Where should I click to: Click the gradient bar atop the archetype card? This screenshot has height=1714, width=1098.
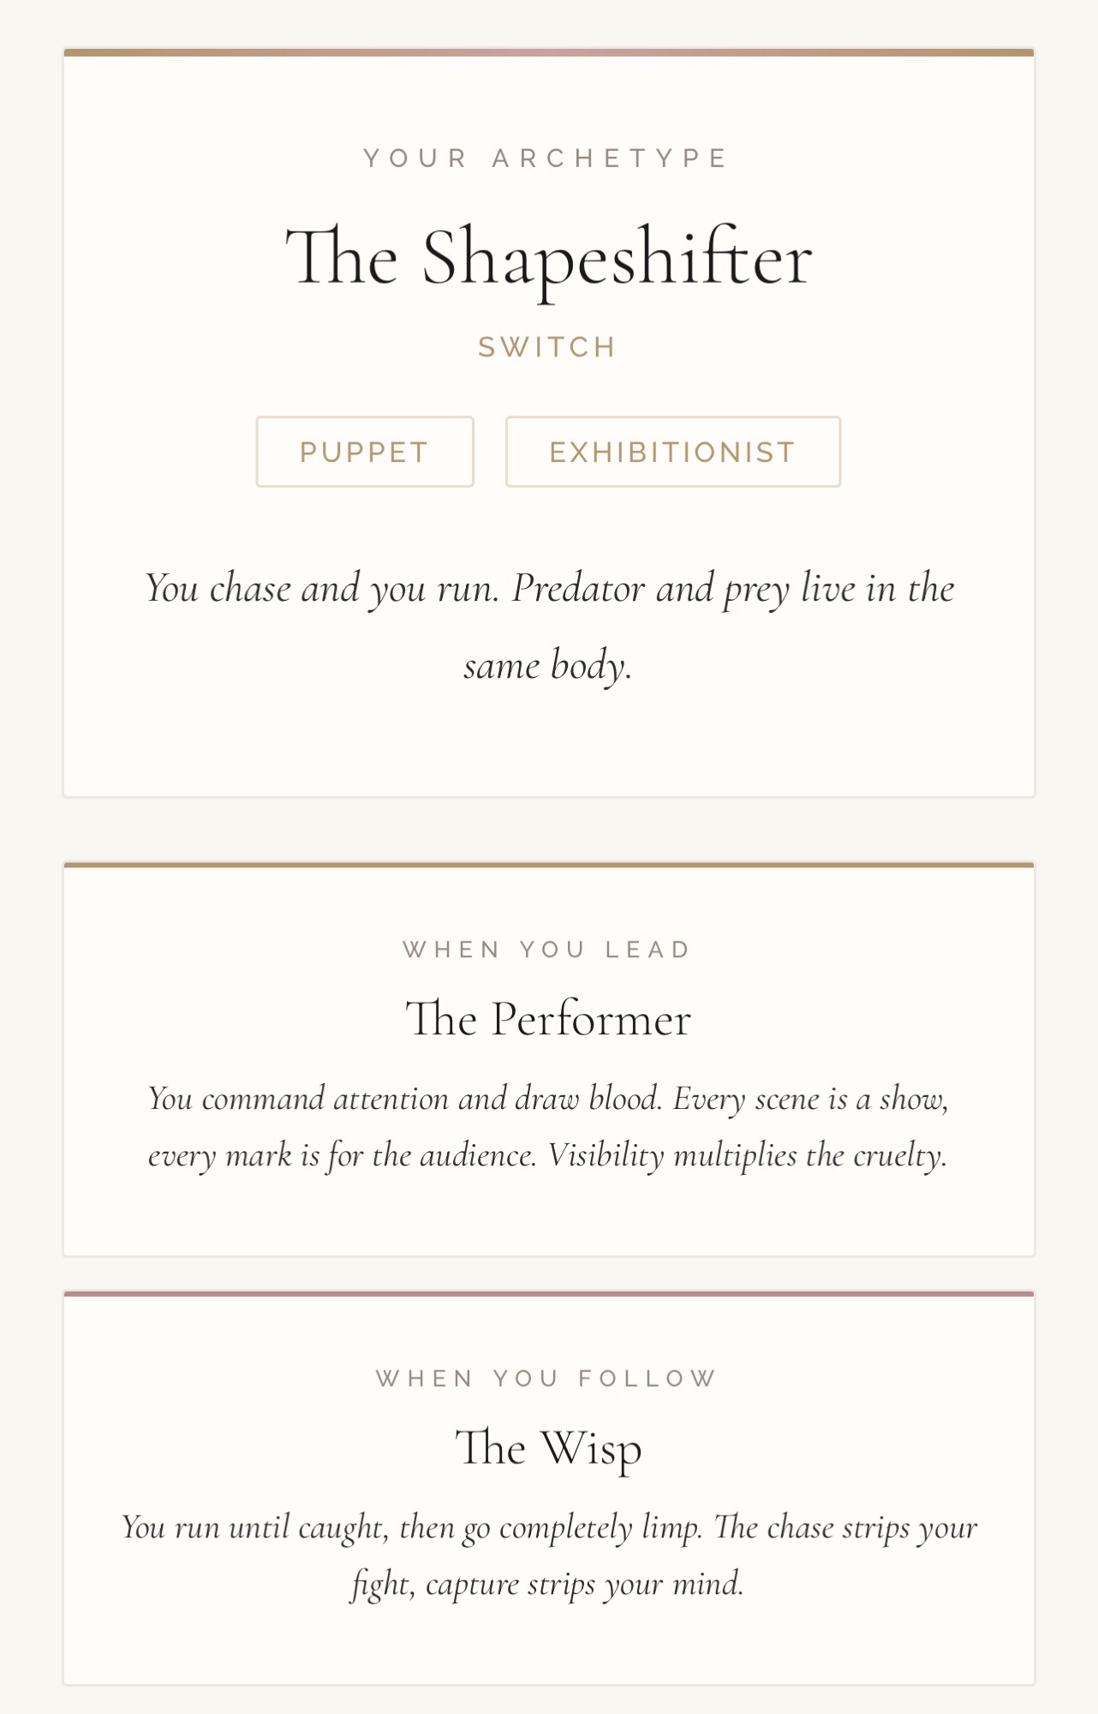(x=548, y=52)
